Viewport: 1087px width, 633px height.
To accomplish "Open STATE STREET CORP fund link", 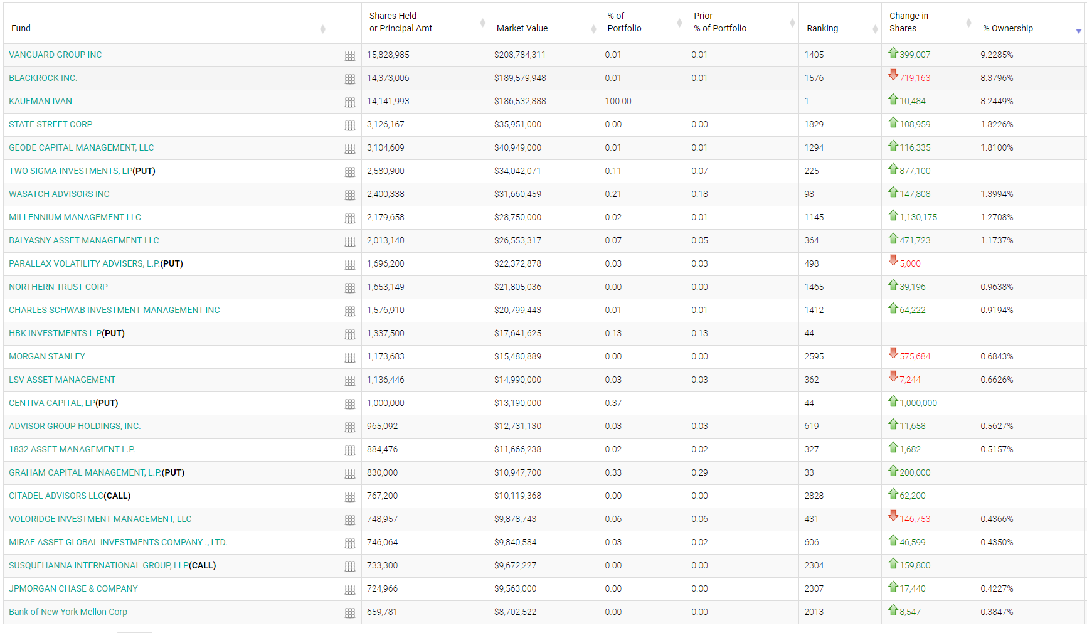I will (x=51, y=124).
